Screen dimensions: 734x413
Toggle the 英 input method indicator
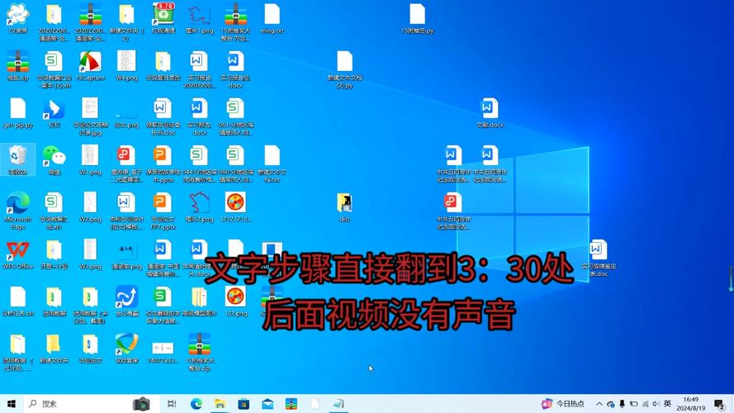pos(667,404)
